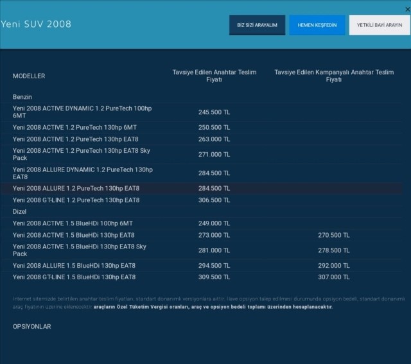
Task: Select the 273.000 TL price
Action: tap(214, 235)
